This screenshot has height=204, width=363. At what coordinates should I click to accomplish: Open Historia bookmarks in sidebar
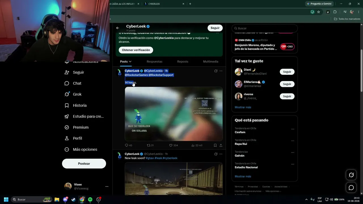pyautogui.click(x=75, y=105)
